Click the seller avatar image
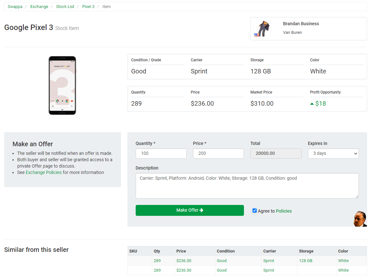The image size is (371, 279). pyautogui.click(x=262, y=29)
